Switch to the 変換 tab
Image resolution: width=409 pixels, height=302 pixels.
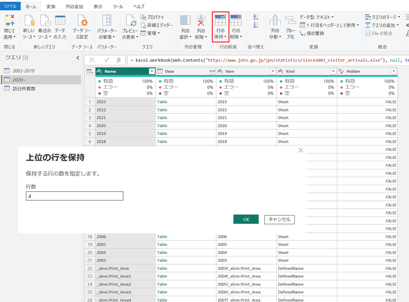51,7
